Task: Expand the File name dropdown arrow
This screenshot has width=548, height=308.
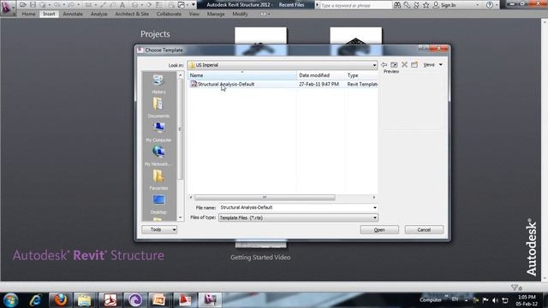Action: click(x=375, y=208)
